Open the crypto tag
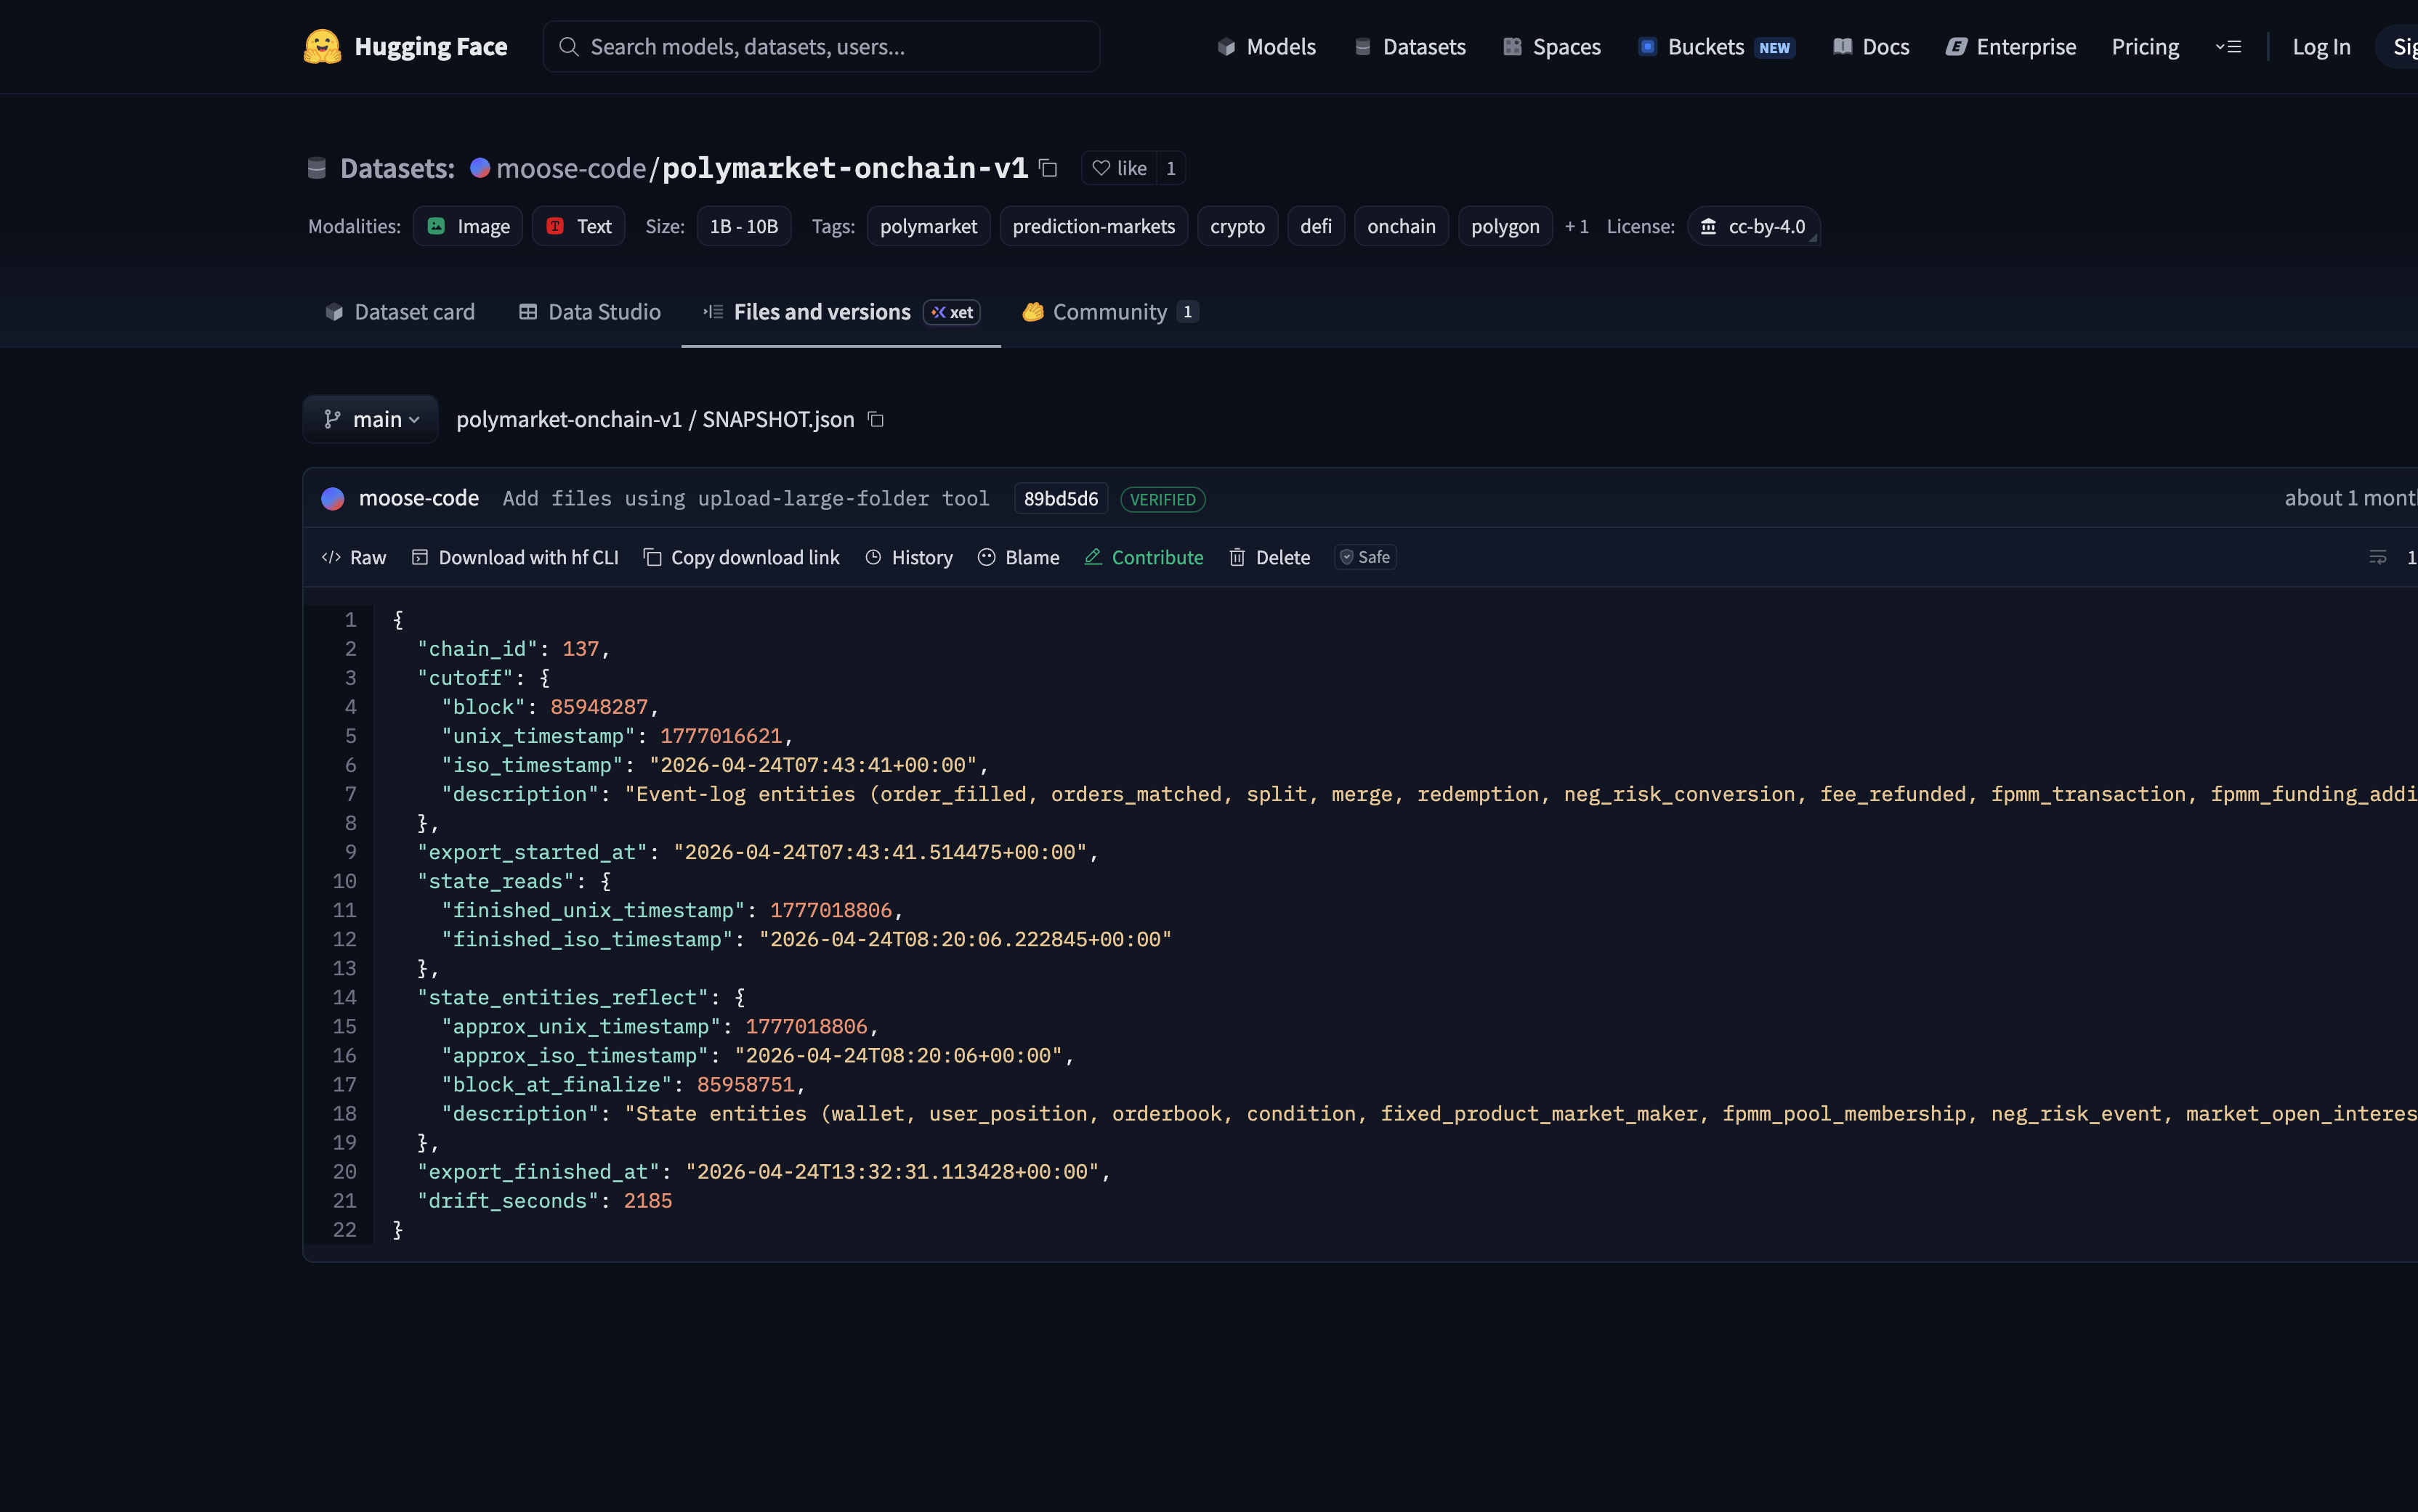The width and height of the screenshot is (2418, 1512). [x=1237, y=226]
